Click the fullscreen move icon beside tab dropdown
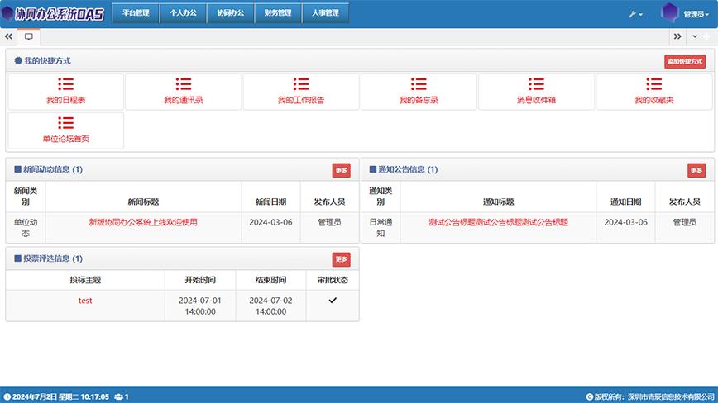718x403 pixels. (706, 36)
